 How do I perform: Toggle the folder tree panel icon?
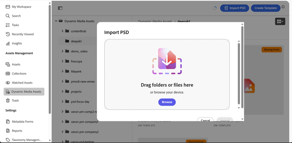click(60, 8)
